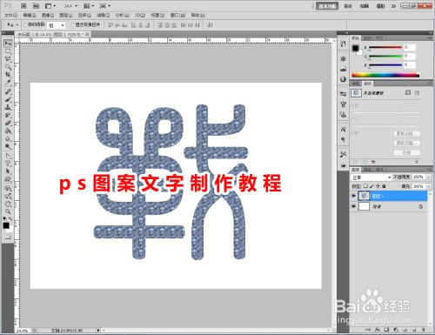The image size is (435, 335).
Task: Open the Screen Mode dropdown
Action: pos(105,6)
